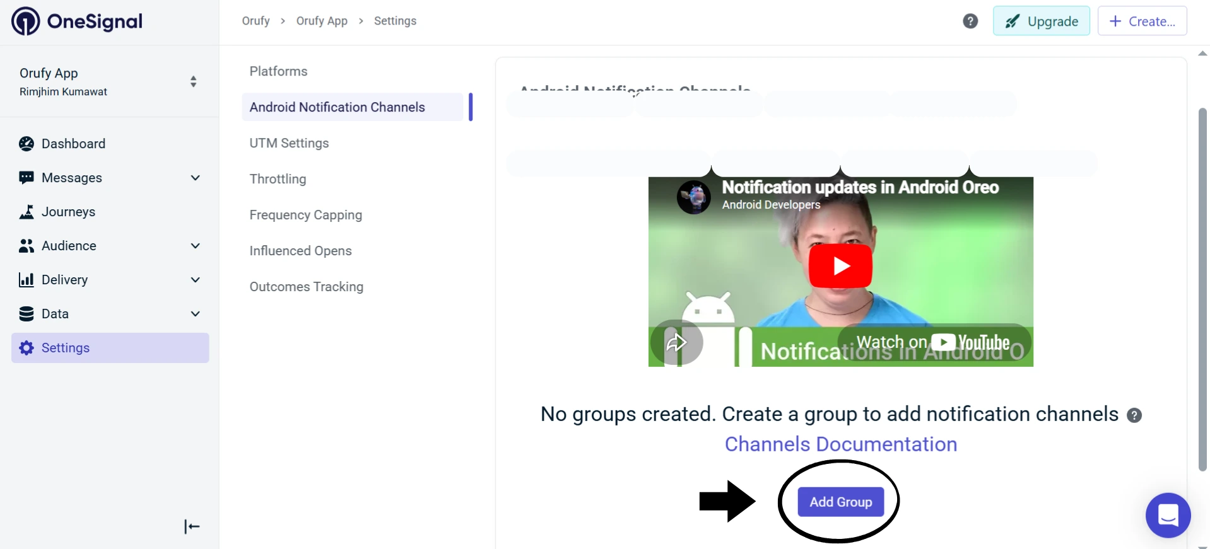This screenshot has width=1210, height=549.
Task: Click the Data database icon
Action: coord(26,314)
